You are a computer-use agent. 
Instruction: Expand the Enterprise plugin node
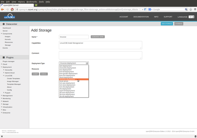point(2,112)
